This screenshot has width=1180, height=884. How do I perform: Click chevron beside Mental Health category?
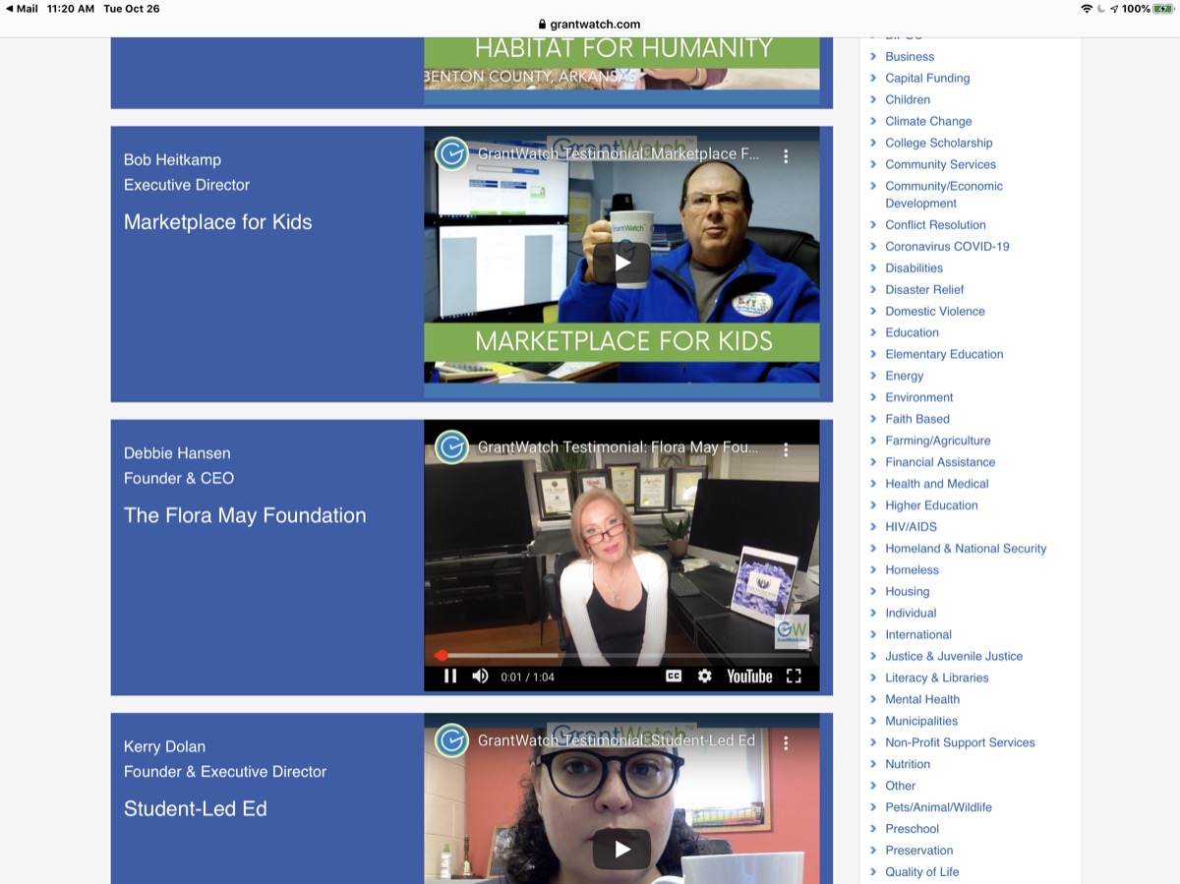(x=873, y=699)
